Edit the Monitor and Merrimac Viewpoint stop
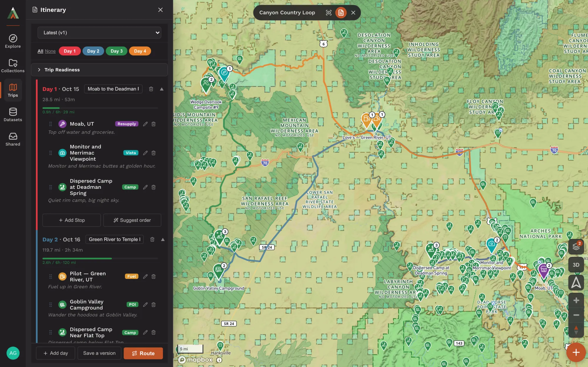Viewport: 588px width, 367px height. tap(145, 153)
